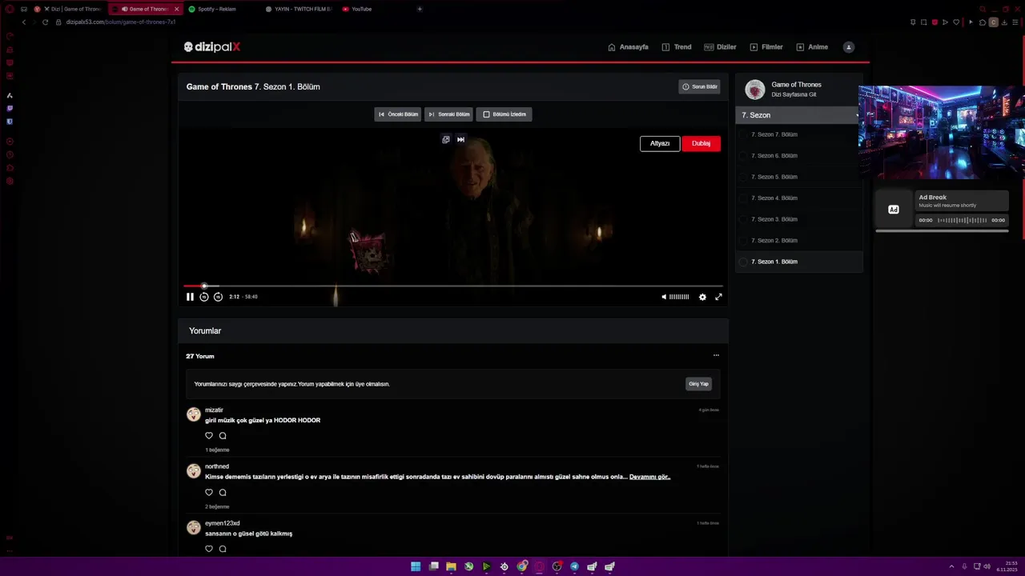Pause the video with the player pause button
This screenshot has width=1025, height=576.
pos(190,297)
